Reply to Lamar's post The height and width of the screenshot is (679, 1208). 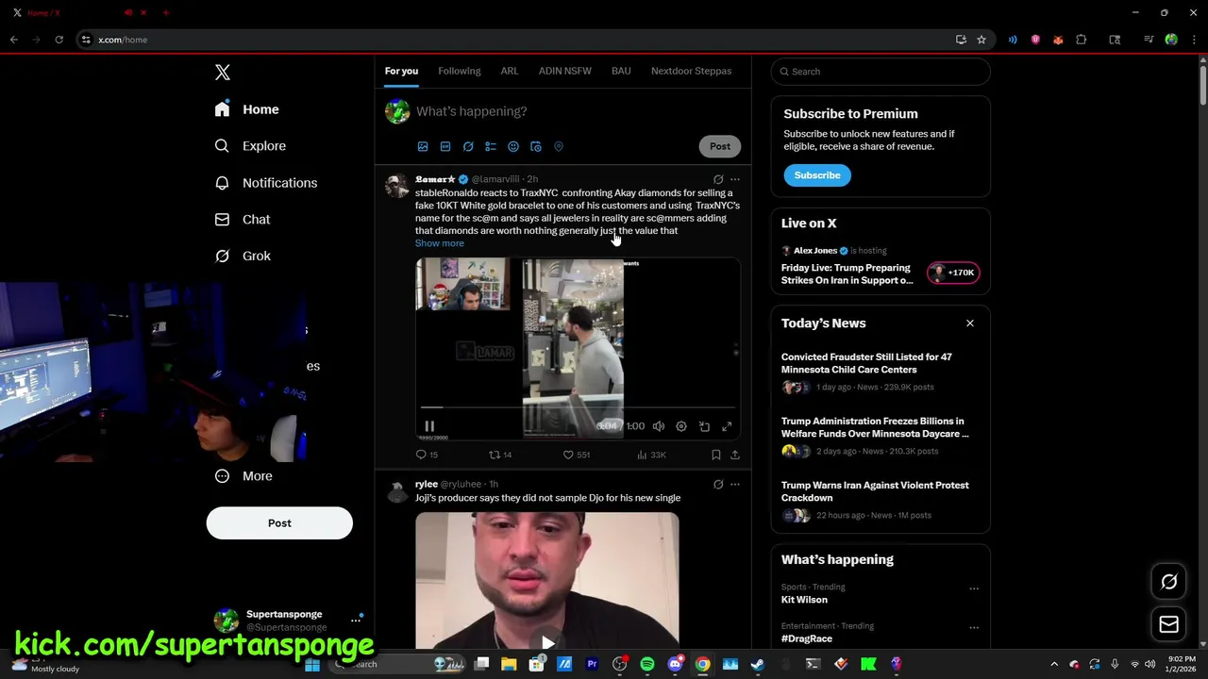pos(427,455)
